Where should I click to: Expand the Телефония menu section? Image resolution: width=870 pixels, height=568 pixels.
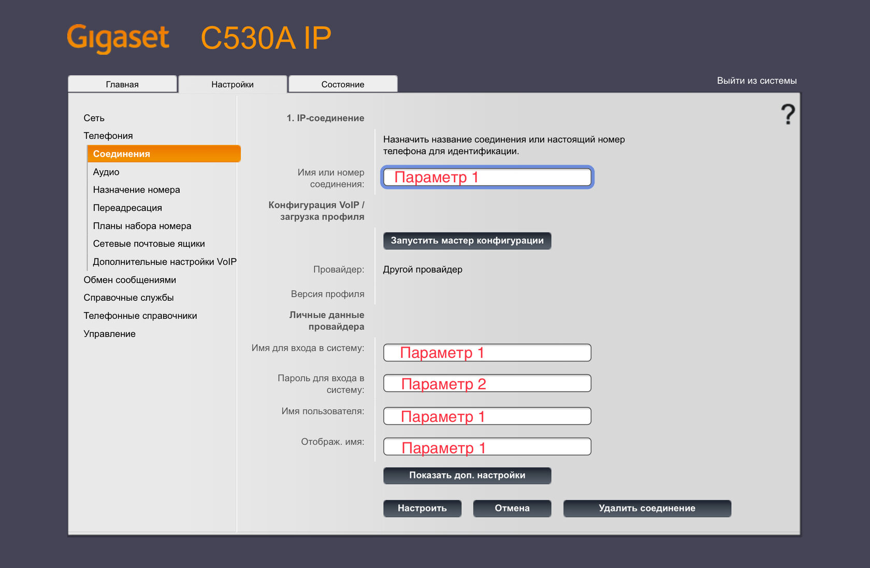[x=108, y=136]
